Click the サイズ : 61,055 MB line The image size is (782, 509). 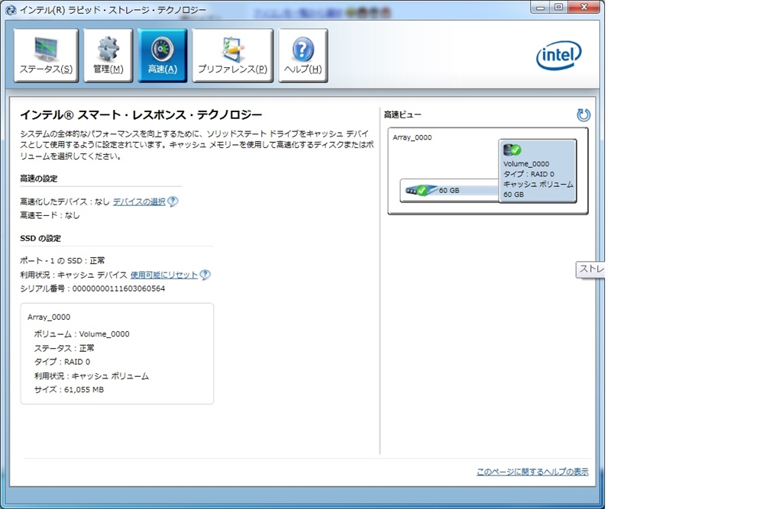pyautogui.click(x=69, y=390)
